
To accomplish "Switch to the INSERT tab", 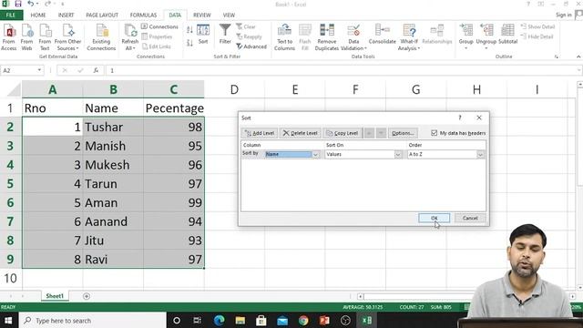I will click(66, 15).
